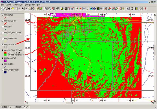
Task: Select the magnifier zoom tool
Action: tap(2, 9)
